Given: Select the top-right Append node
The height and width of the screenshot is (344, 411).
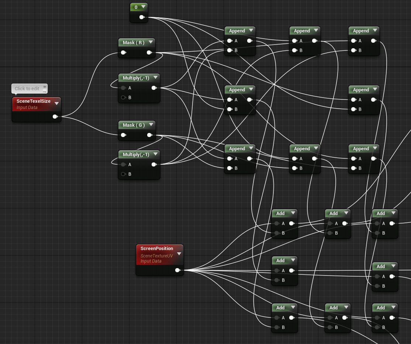Looking at the screenshot, I should (363, 41).
